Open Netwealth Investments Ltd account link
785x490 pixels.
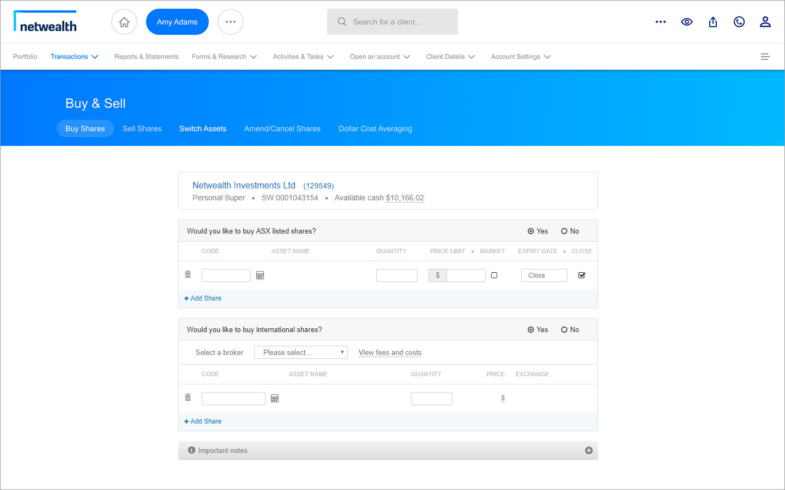tap(244, 185)
